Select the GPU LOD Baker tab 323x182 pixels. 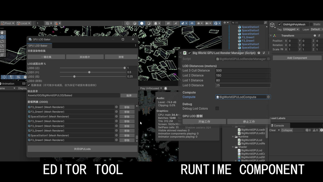click(x=38, y=46)
